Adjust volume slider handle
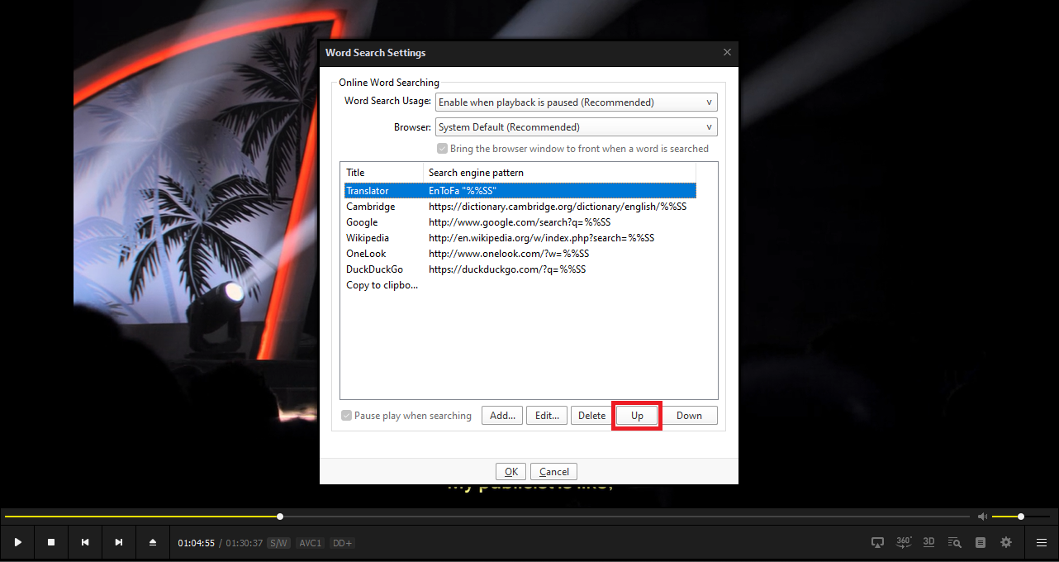The image size is (1059, 562). (1021, 517)
